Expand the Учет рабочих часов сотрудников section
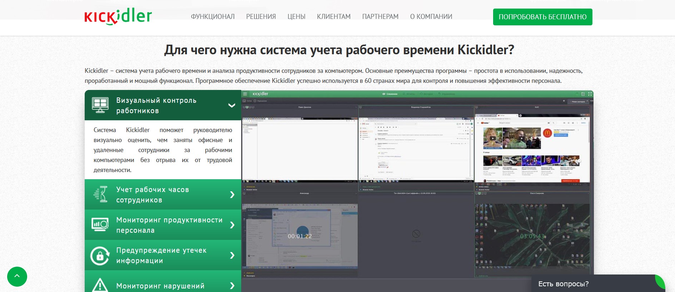The height and width of the screenshot is (292, 675). 232,195
